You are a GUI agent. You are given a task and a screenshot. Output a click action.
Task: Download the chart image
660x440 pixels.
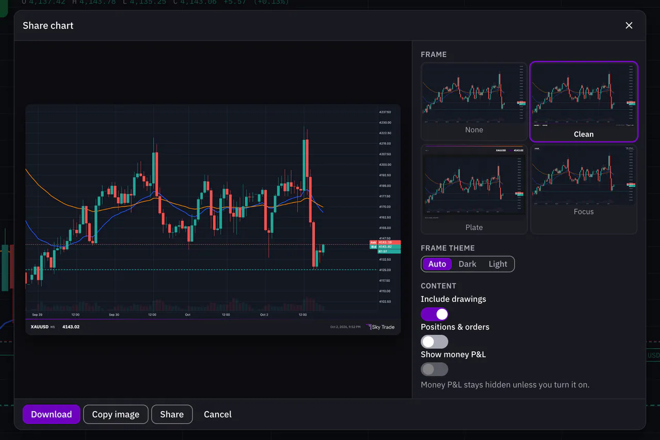(51, 414)
